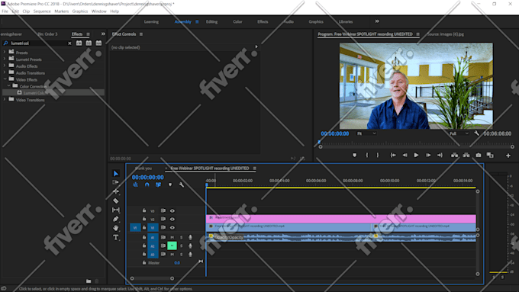
Task: Toggle V1 track output eye
Action: (172, 227)
